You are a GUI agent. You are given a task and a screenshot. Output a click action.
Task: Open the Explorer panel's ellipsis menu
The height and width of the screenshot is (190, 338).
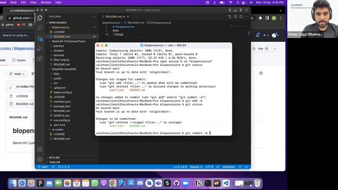coord(94,16)
